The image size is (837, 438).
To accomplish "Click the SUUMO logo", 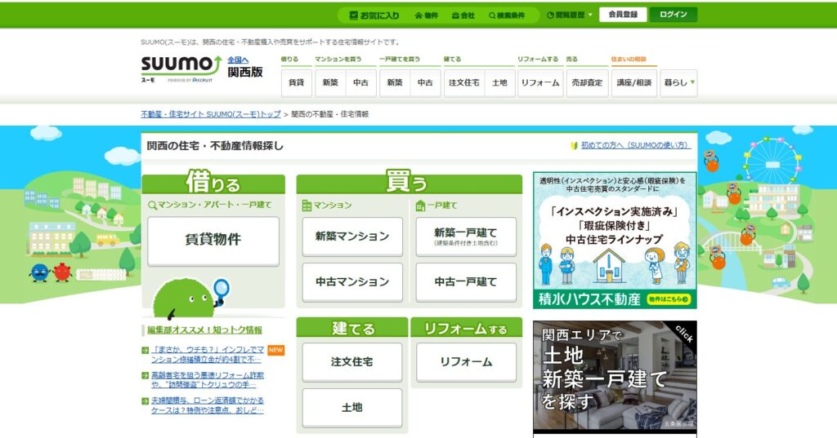I will [x=181, y=69].
